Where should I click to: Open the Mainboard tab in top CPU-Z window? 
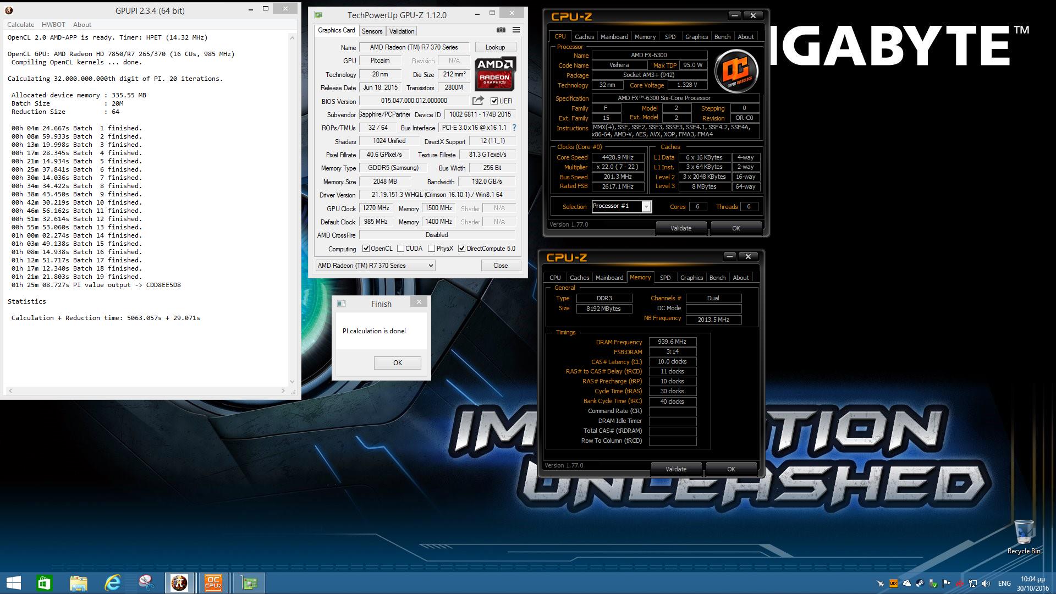(x=614, y=37)
